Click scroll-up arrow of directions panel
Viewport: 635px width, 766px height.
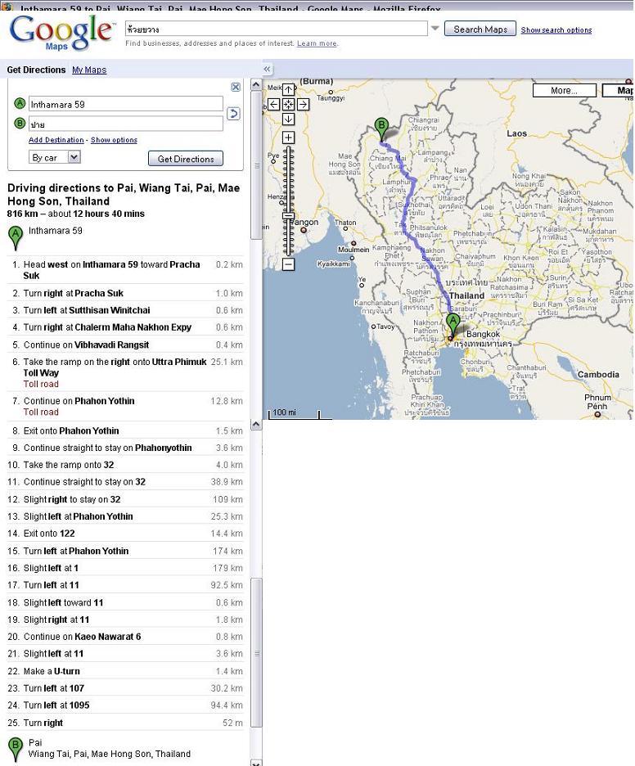point(256,84)
